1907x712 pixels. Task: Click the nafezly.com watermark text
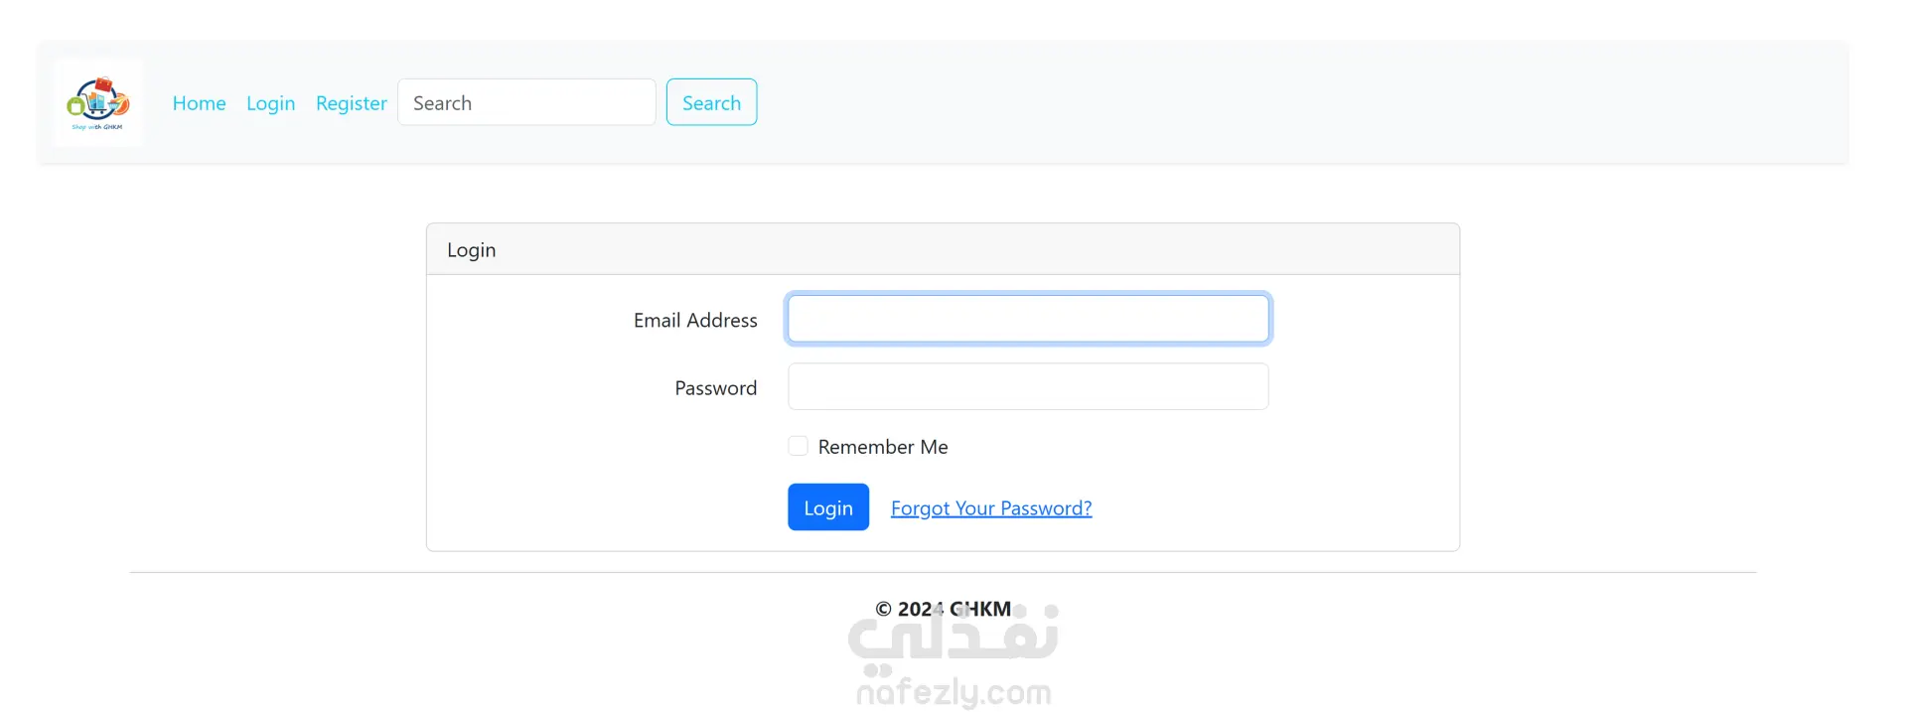pyautogui.click(x=953, y=692)
